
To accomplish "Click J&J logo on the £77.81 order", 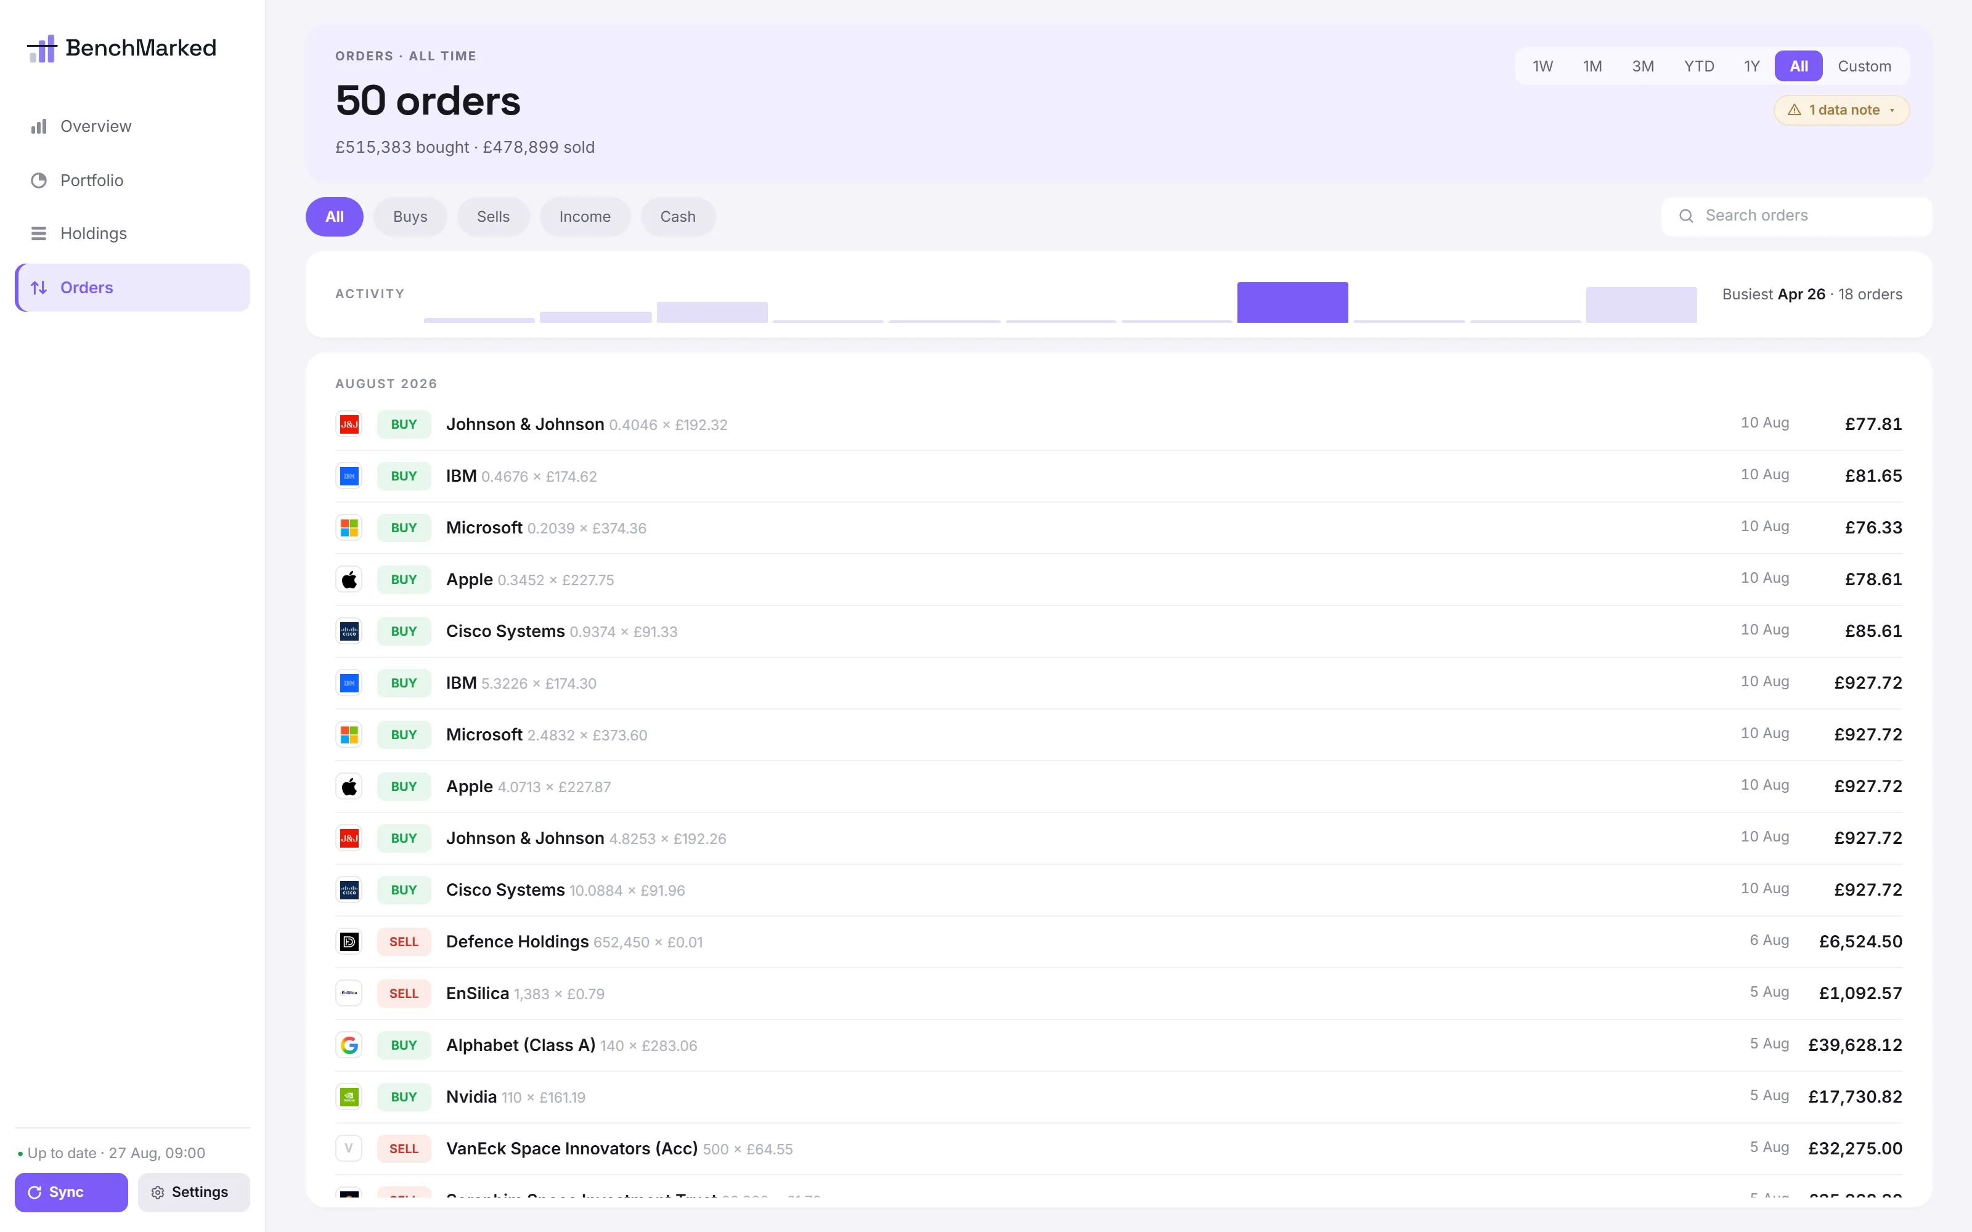I will pos(349,424).
